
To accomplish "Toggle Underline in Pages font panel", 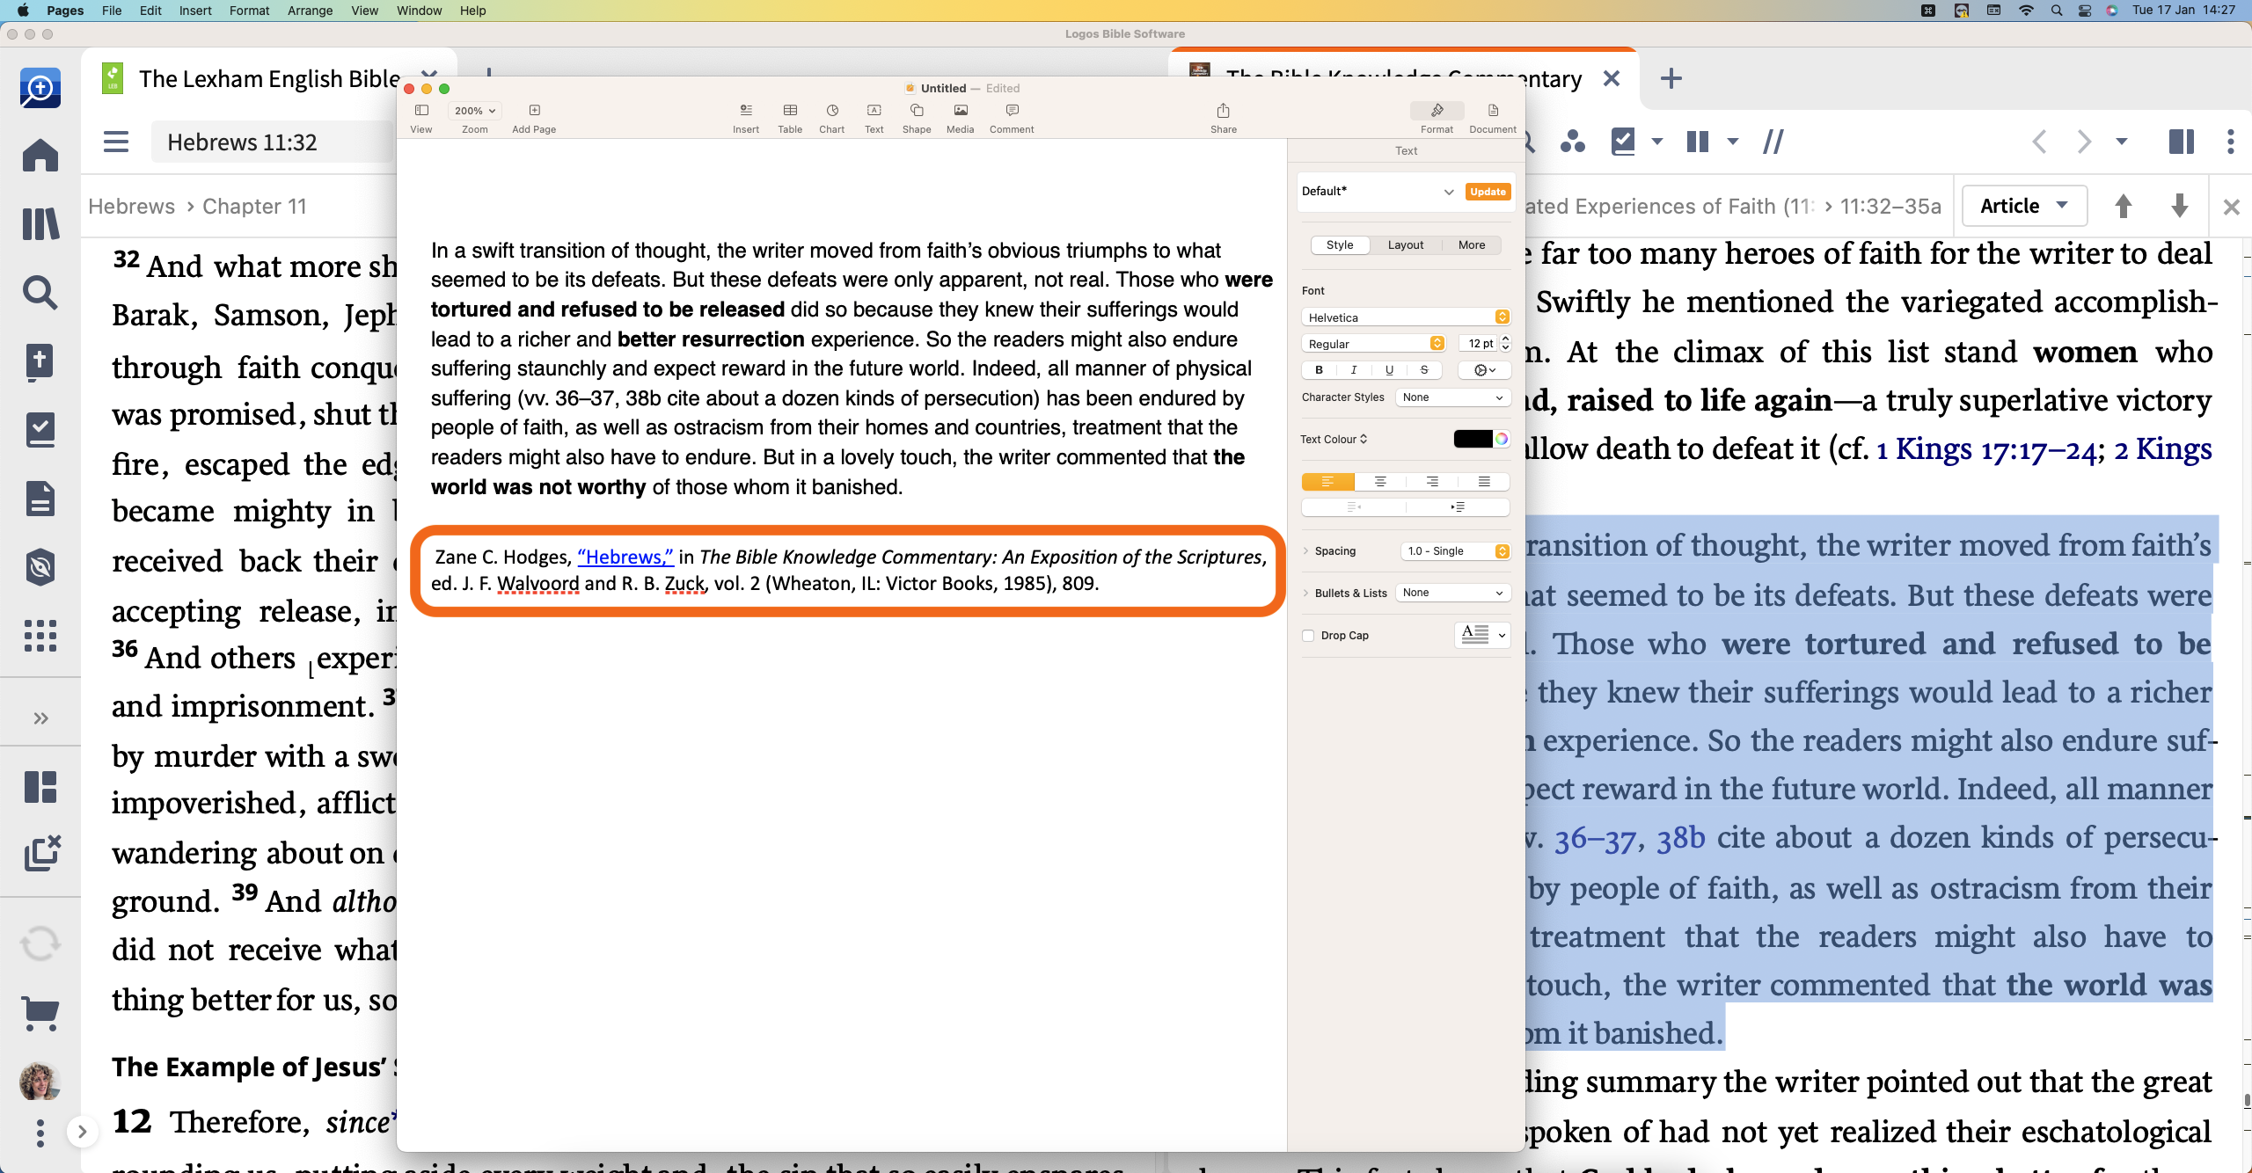I will pos(1389,370).
